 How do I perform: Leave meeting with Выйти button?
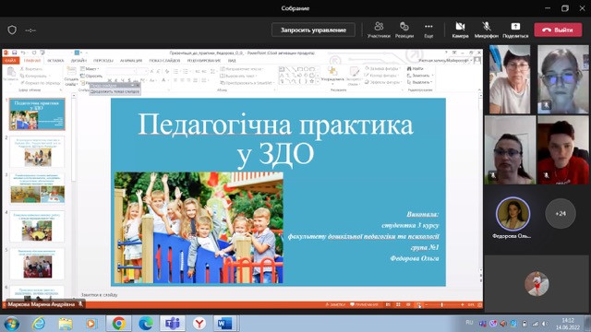coord(558,30)
